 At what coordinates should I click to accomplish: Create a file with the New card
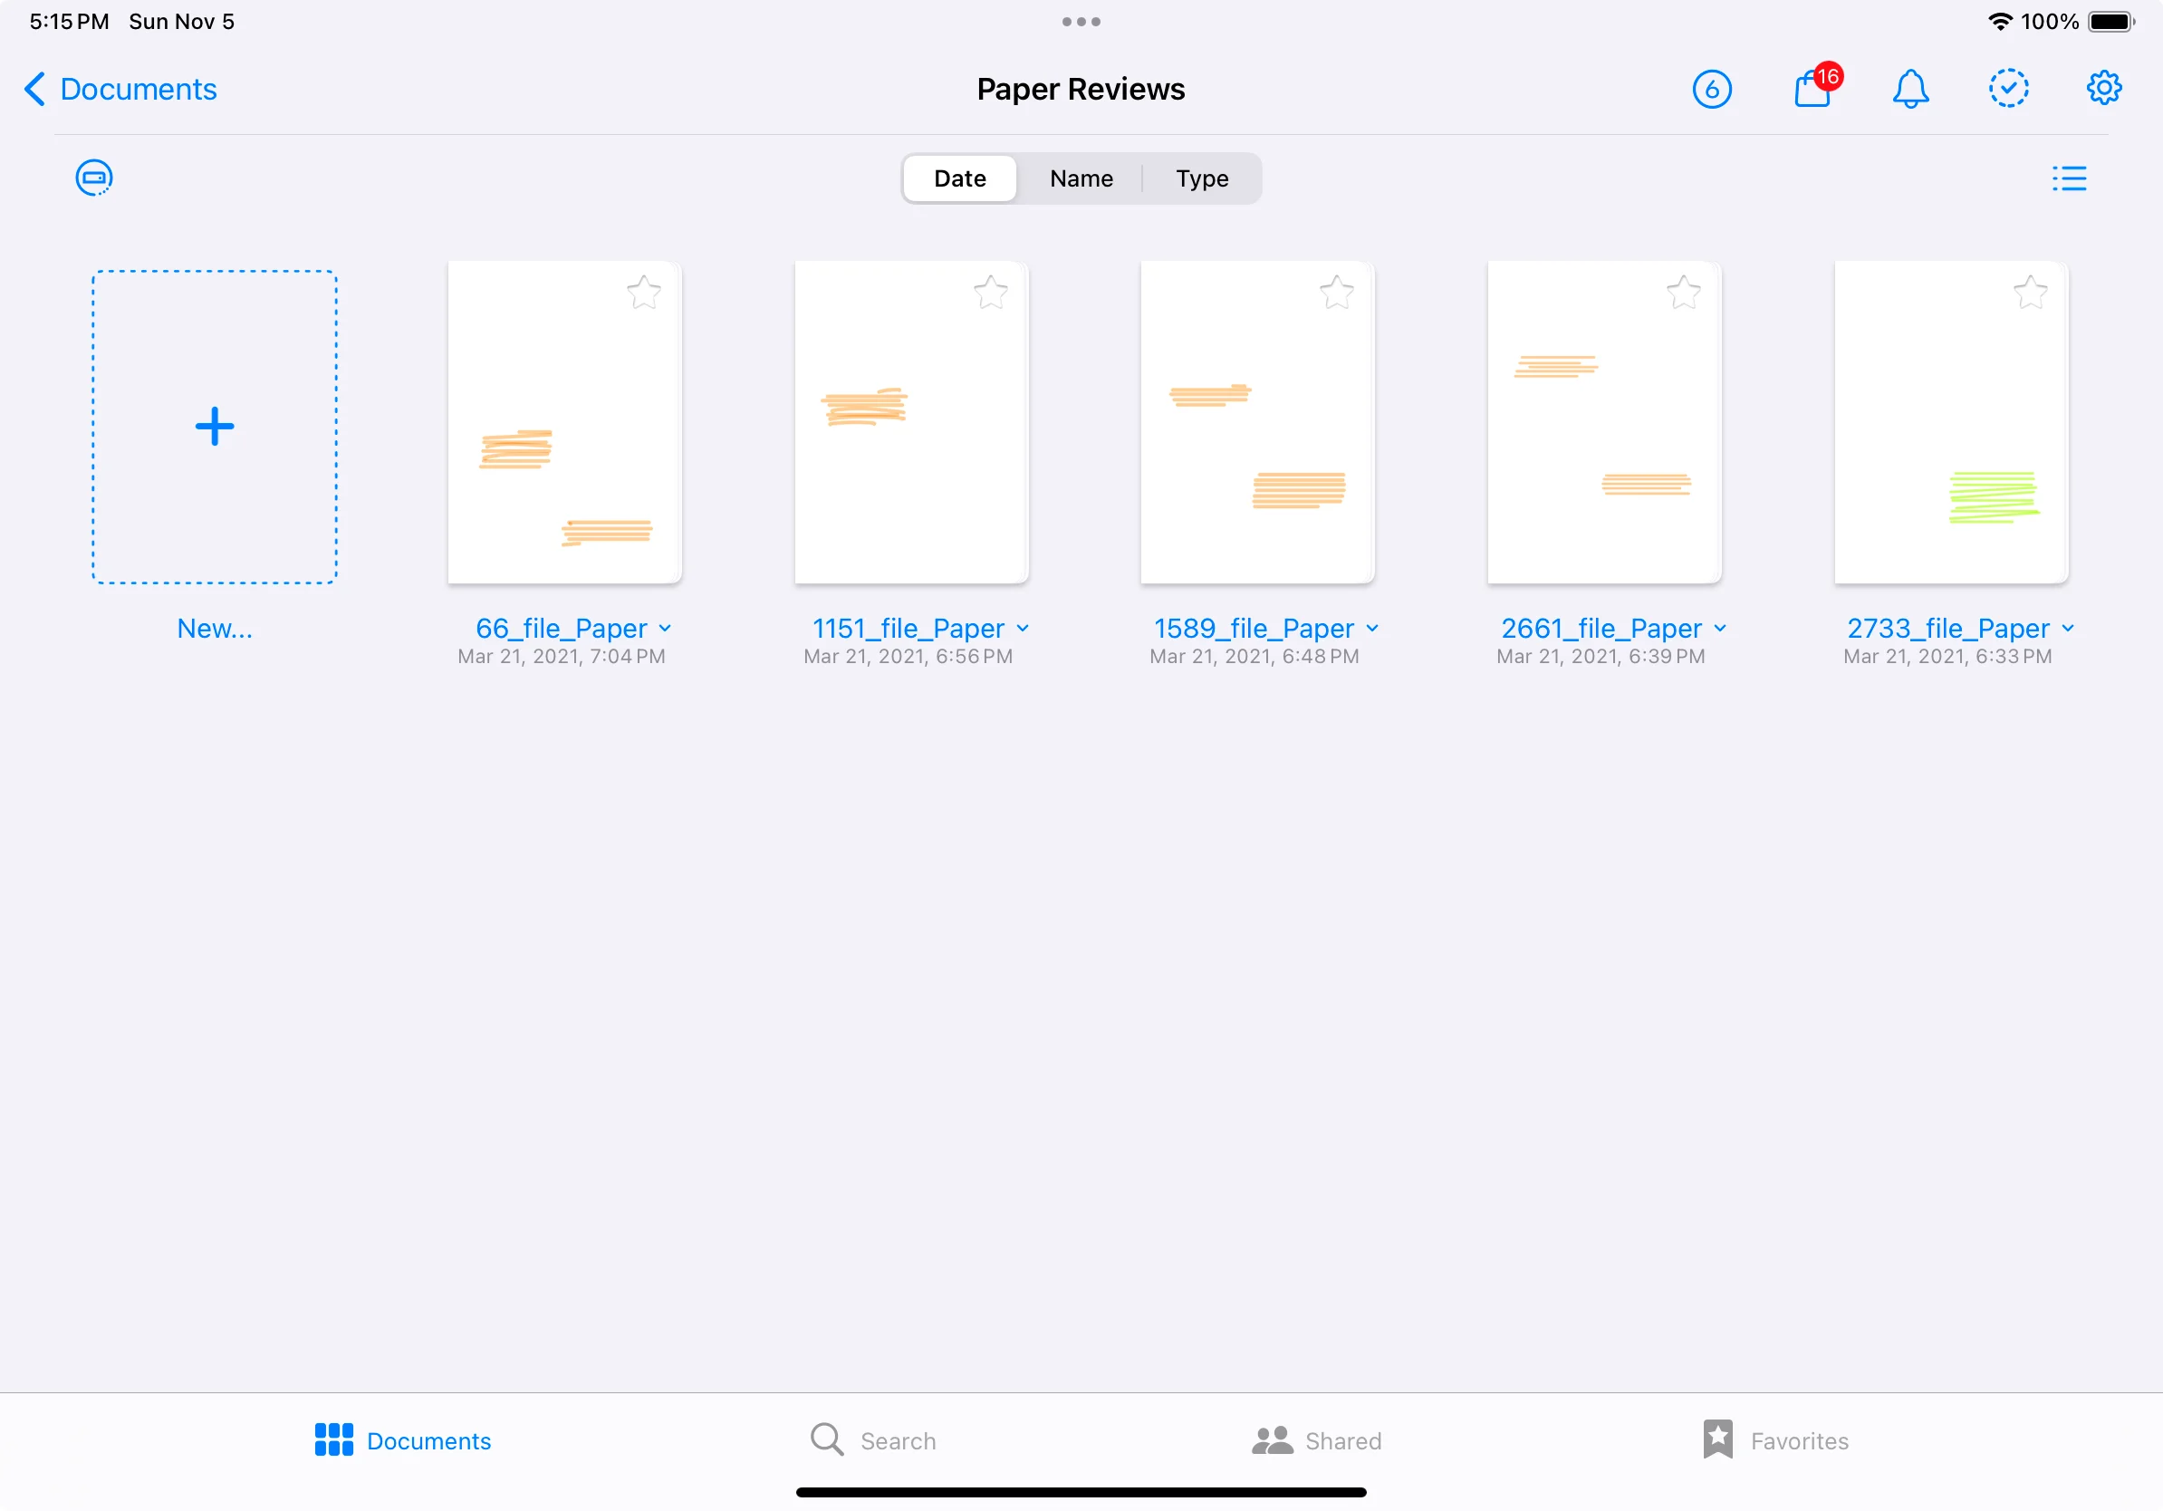click(214, 426)
